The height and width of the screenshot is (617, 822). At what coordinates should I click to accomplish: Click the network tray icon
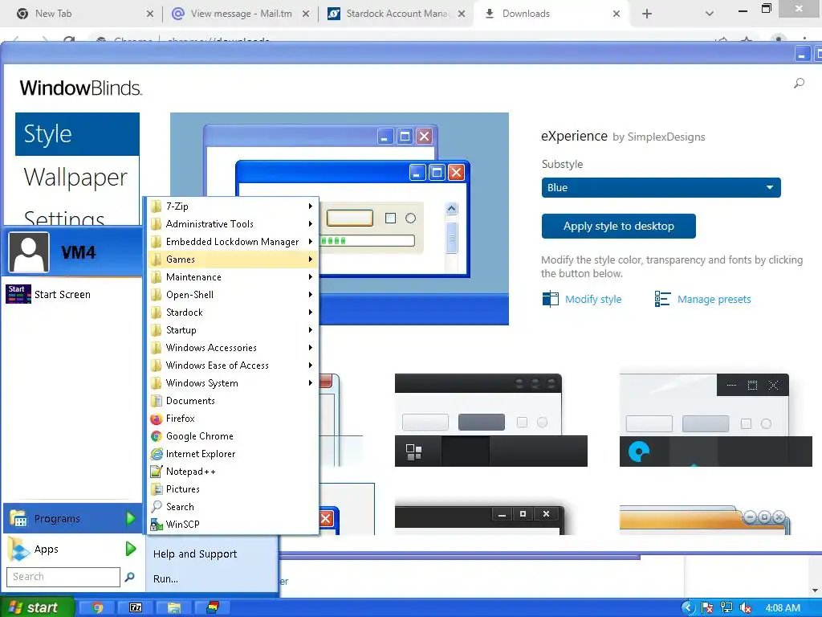726,608
